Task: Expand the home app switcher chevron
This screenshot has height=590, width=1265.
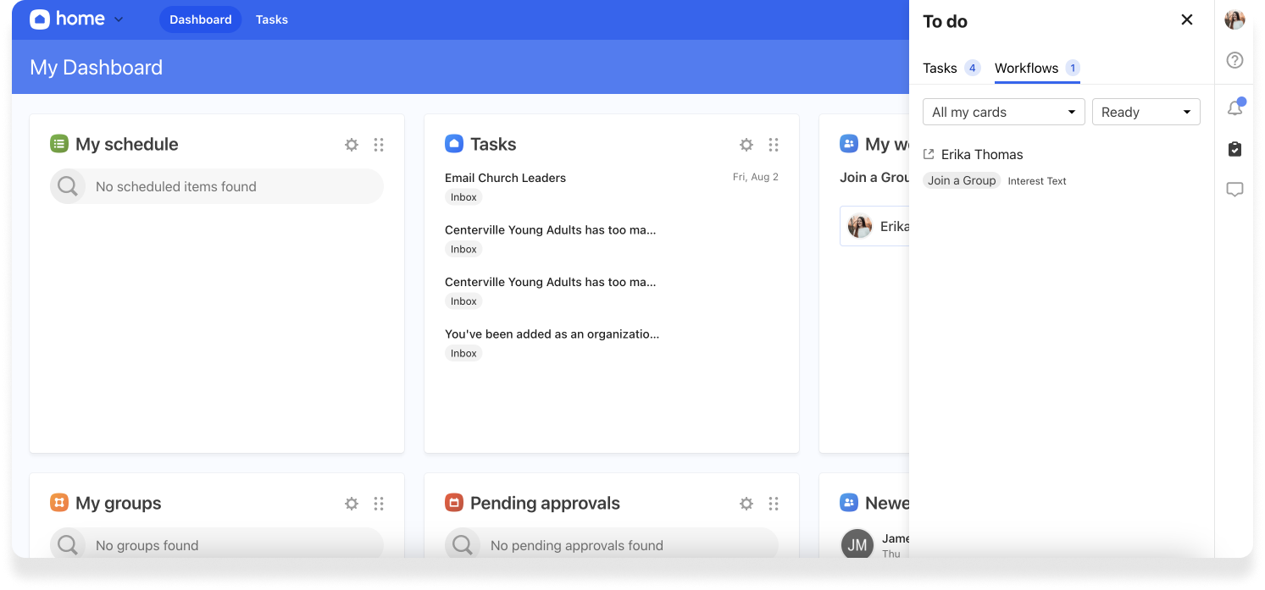Action: (x=119, y=19)
